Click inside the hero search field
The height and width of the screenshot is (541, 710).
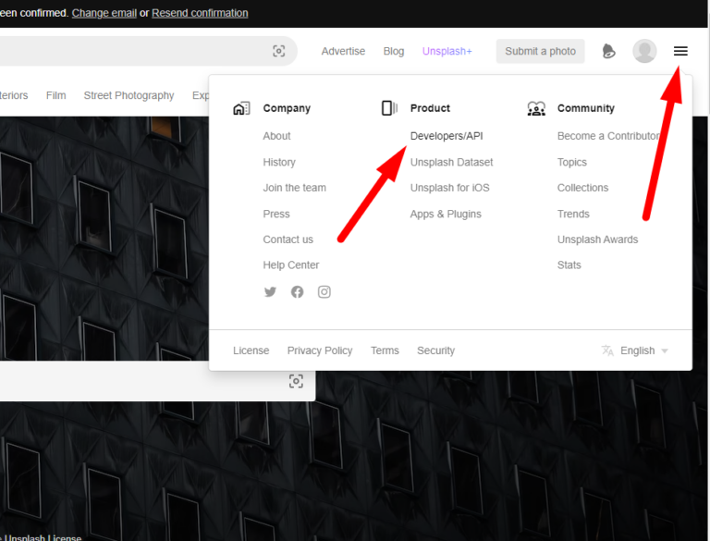point(139,381)
